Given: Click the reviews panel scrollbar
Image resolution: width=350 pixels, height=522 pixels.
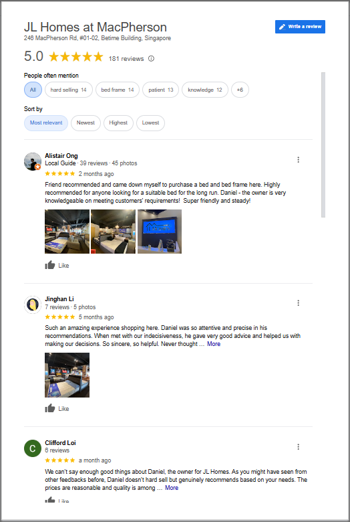Looking at the screenshot, I should pyautogui.click(x=323, y=145).
